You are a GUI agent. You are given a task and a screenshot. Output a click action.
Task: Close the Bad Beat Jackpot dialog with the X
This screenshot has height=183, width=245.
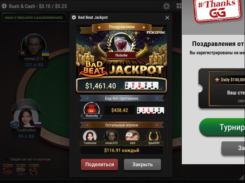pyautogui.click(x=167, y=18)
